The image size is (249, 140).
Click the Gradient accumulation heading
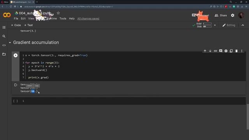click(36, 42)
